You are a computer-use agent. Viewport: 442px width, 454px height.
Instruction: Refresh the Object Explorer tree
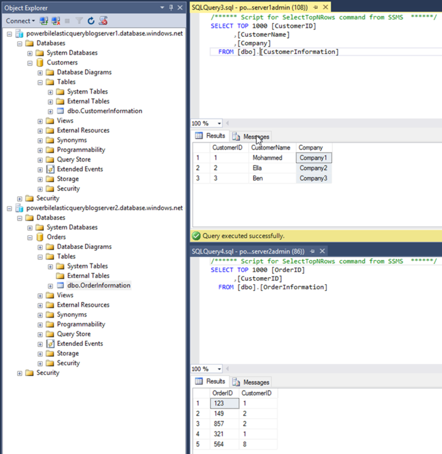91,21
